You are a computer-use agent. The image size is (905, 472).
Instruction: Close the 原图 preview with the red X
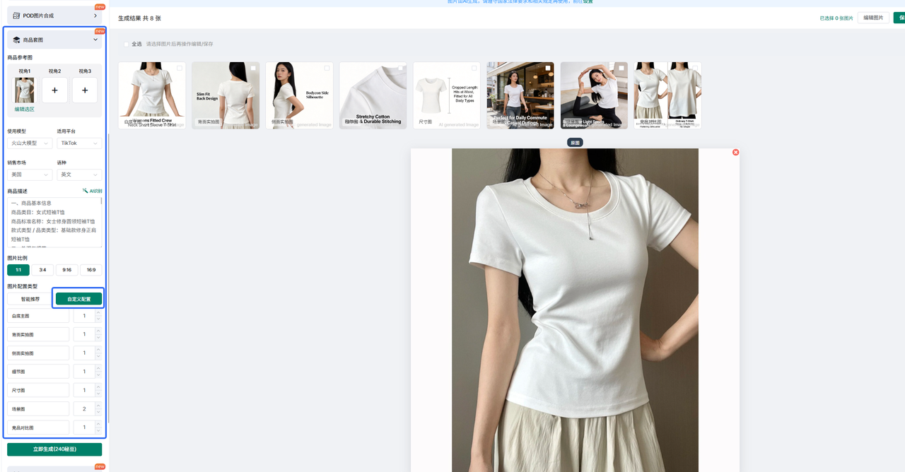click(735, 153)
